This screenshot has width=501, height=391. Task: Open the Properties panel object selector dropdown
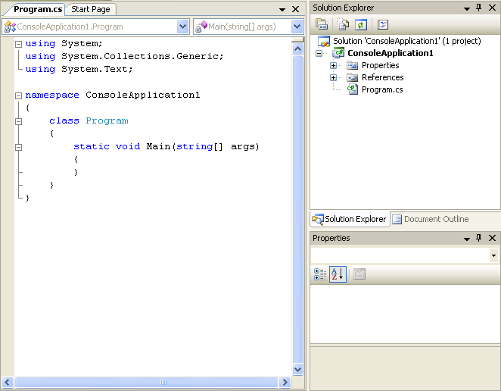click(493, 255)
